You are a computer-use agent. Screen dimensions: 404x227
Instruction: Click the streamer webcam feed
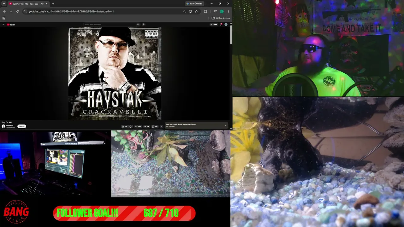click(318, 48)
